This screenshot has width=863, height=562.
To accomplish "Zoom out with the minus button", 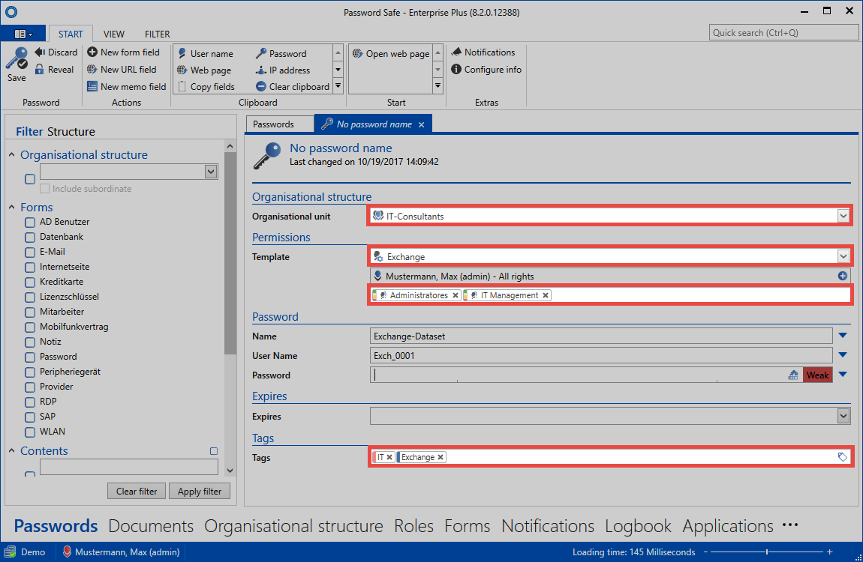I will tap(705, 552).
